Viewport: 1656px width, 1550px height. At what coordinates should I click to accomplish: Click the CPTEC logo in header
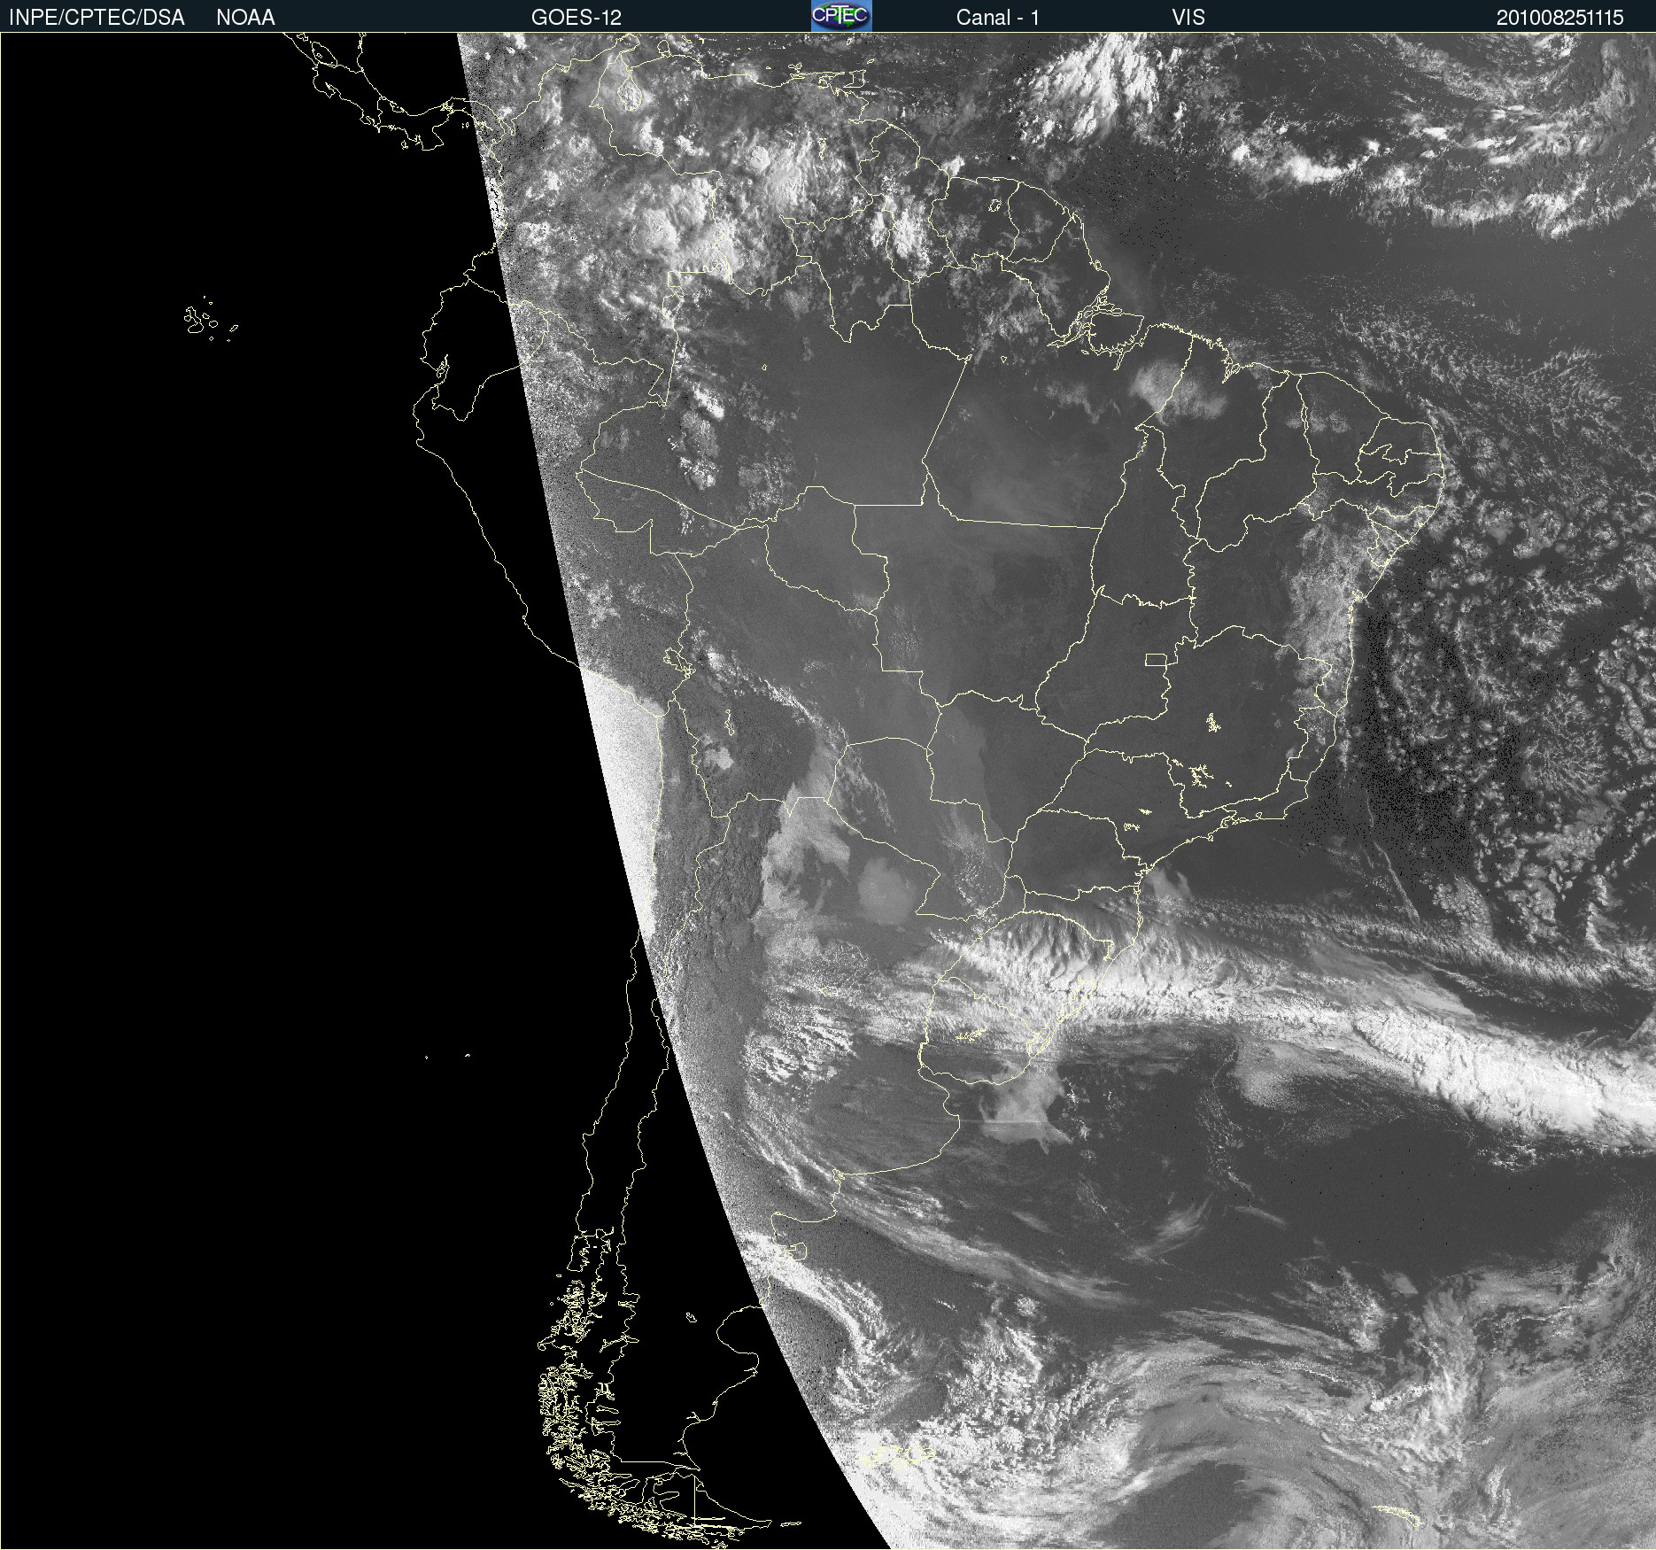pyautogui.click(x=841, y=16)
